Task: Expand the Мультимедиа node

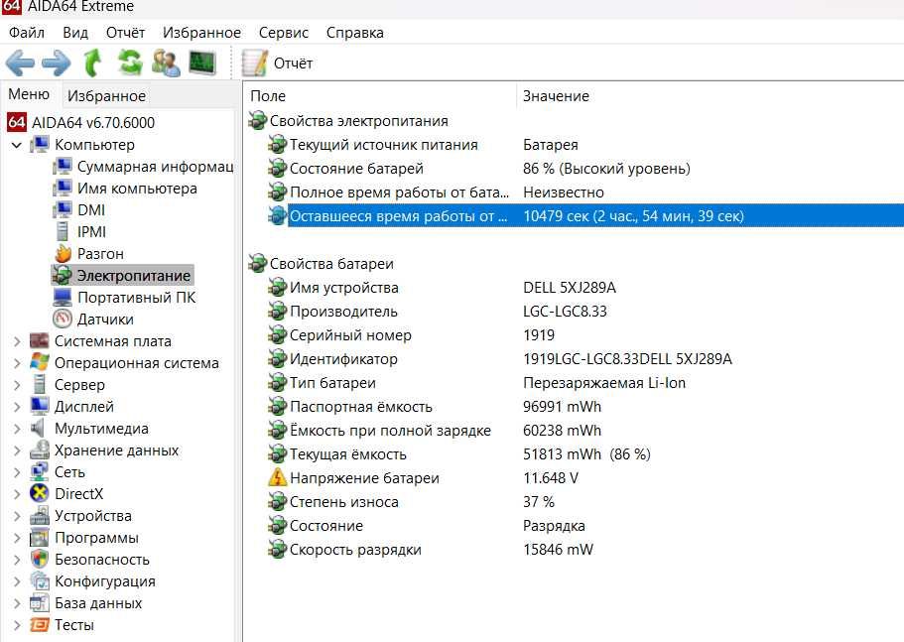Action: (x=17, y=429)
